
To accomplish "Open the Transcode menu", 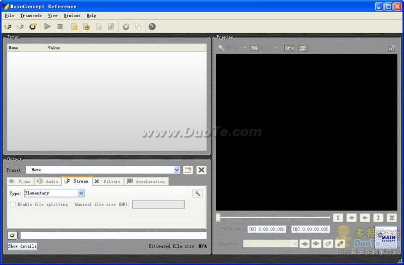I will tap(31, 16).
